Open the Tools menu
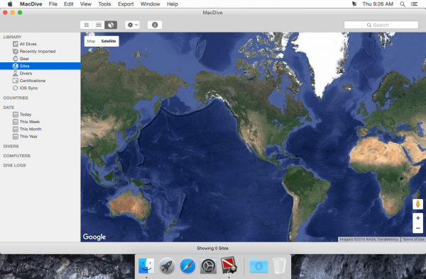Viewport: 426px width, 279px height. point(104,4)
